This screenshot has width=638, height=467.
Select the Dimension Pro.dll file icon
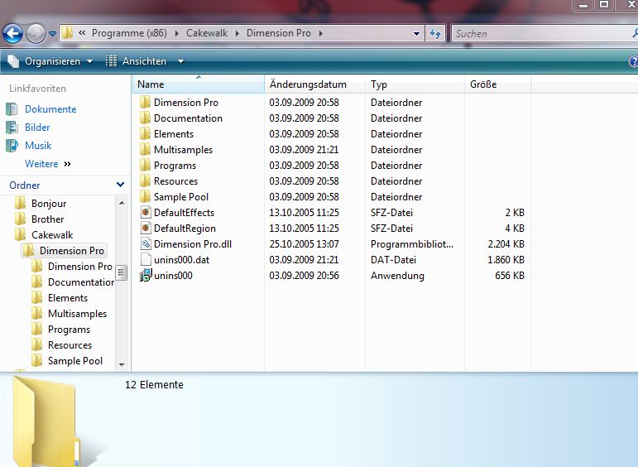click(145, 244)
